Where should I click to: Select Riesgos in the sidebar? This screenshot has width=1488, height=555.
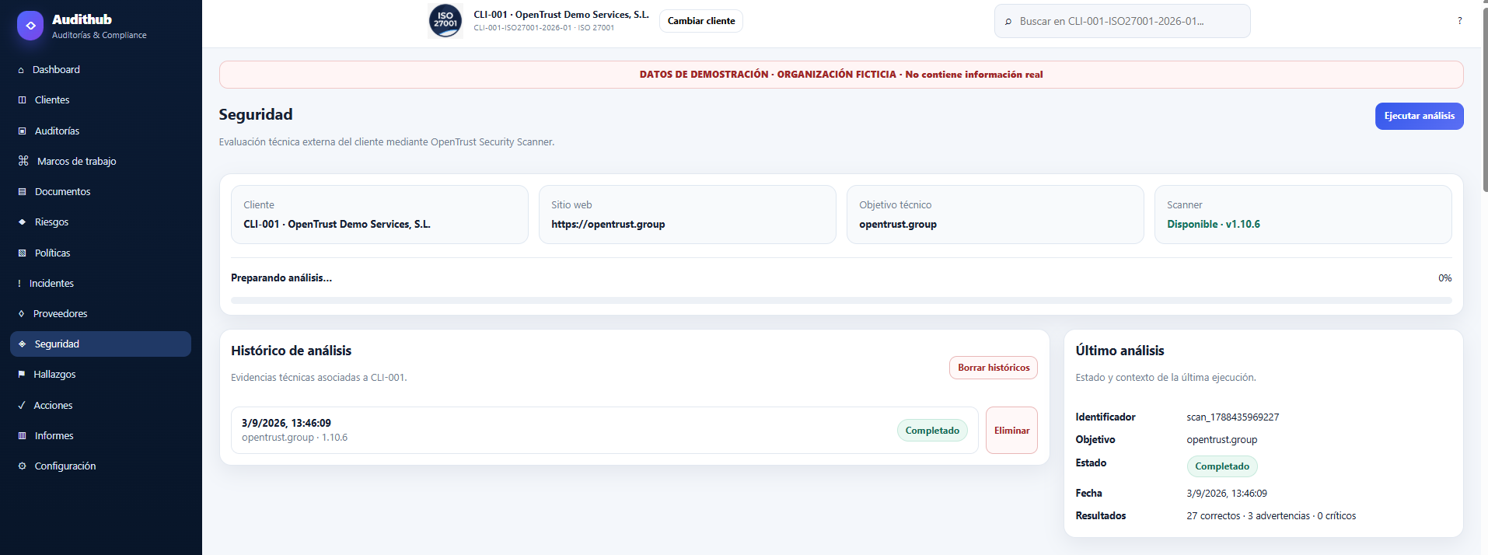coord(100,222)
